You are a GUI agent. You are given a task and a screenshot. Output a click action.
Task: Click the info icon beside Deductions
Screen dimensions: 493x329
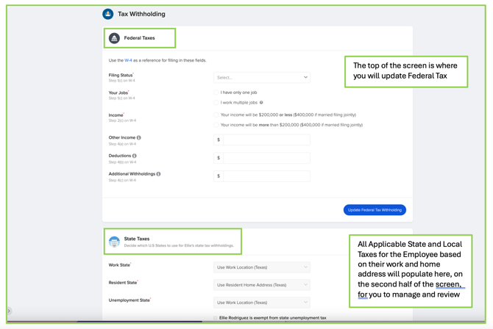[135, 156]
